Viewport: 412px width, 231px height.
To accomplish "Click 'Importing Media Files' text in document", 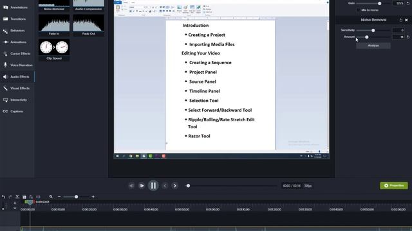I will [x=212, y=44].
